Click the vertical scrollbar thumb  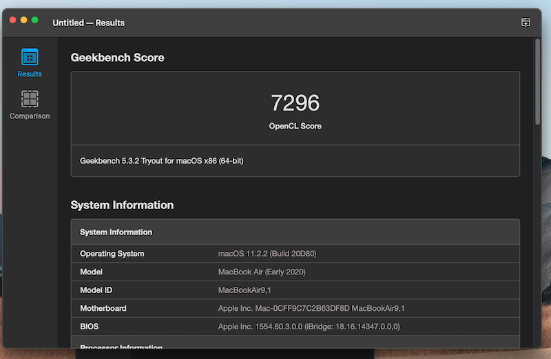(x=537, y=82)
